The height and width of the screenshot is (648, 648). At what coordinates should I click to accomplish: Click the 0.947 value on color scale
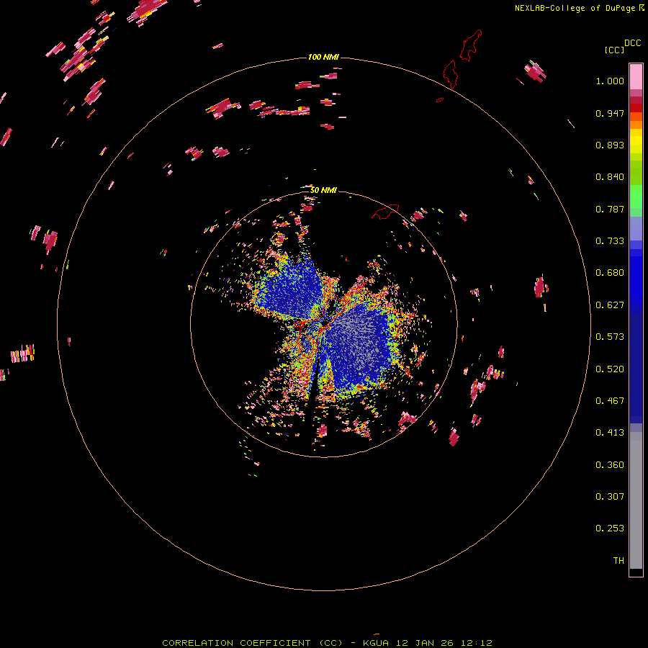tap(610, 113)
